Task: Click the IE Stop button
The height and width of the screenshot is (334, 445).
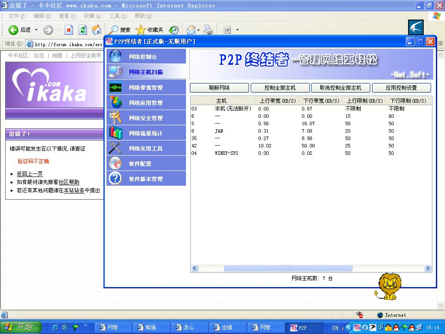Action: [x=69, y=30]
